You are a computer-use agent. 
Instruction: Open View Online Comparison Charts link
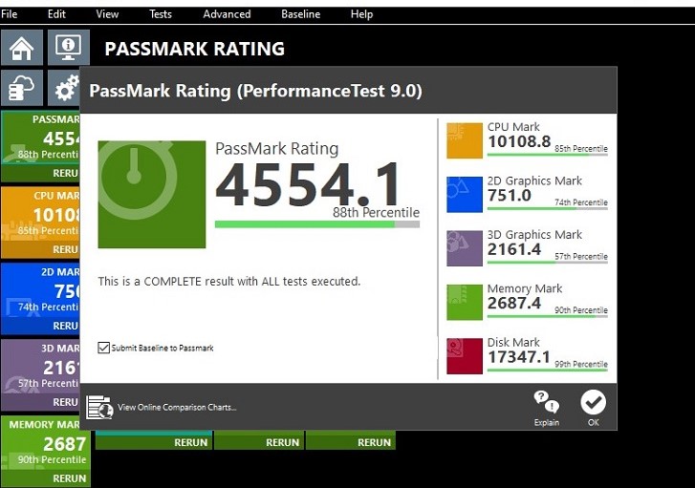(177, 407)
